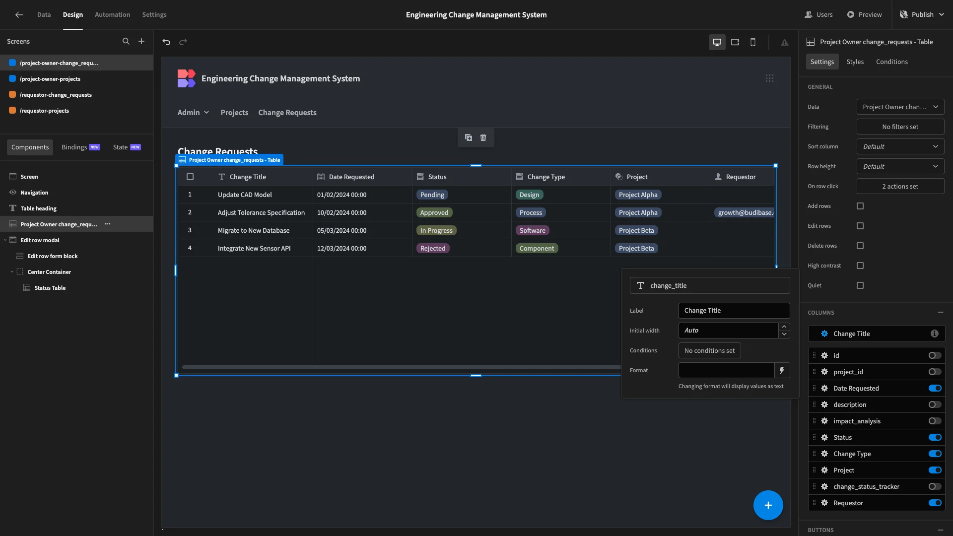Enable the Delete rows checkbox
Viewport: 953px width, 536px height.
click(860, 246)
